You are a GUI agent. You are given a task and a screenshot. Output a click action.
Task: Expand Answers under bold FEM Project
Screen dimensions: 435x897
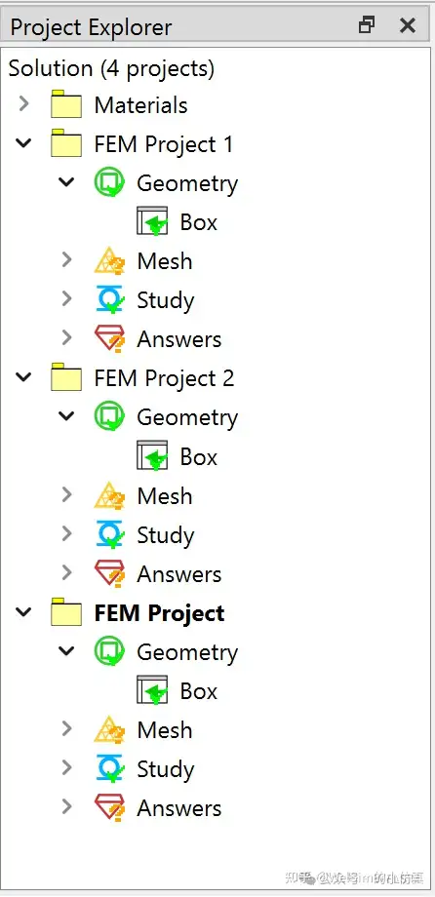point(67,806)
